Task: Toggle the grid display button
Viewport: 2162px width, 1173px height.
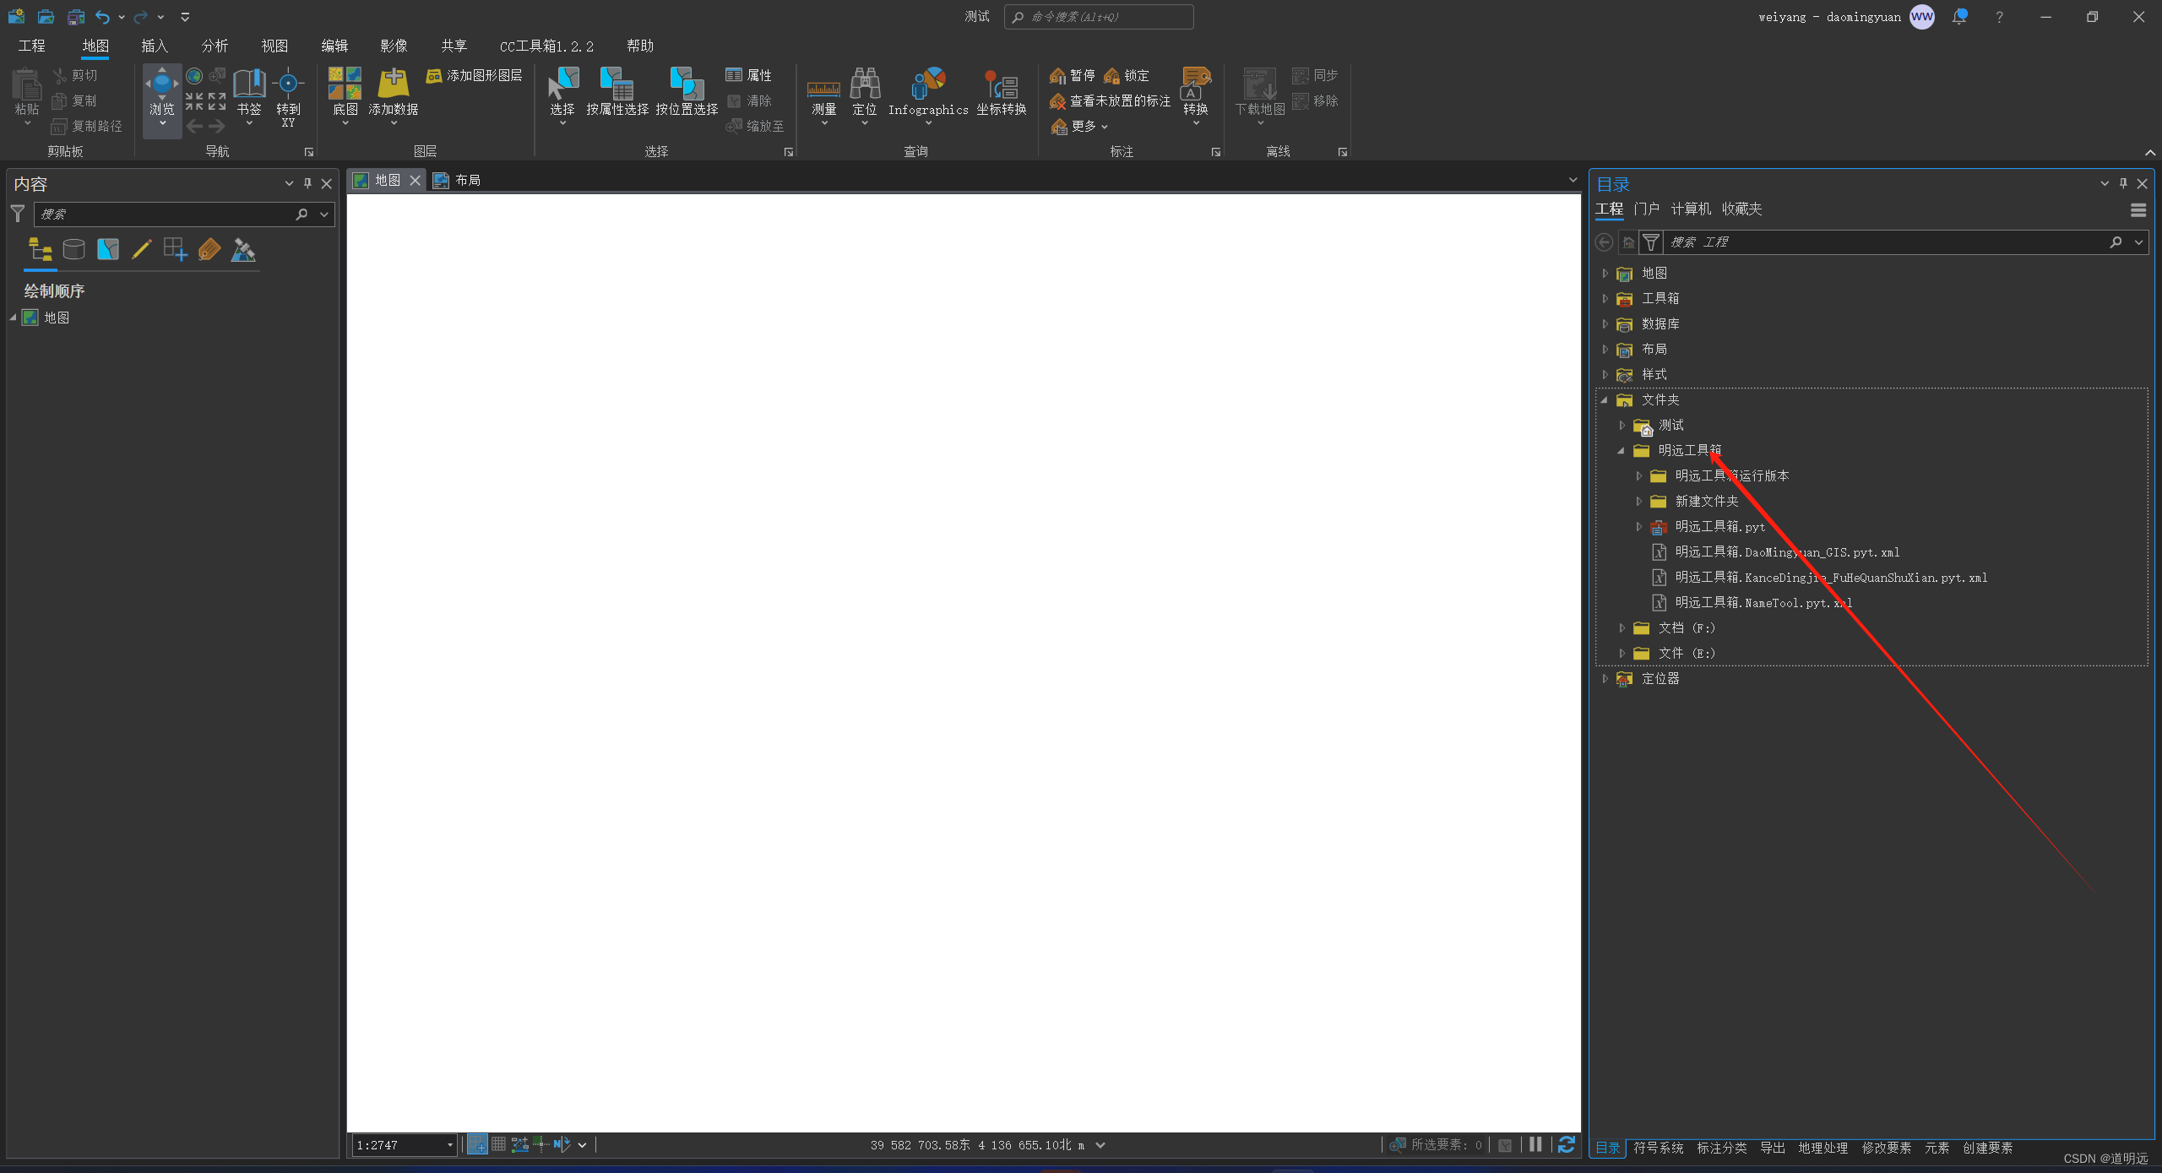Action: [498, 1145]
